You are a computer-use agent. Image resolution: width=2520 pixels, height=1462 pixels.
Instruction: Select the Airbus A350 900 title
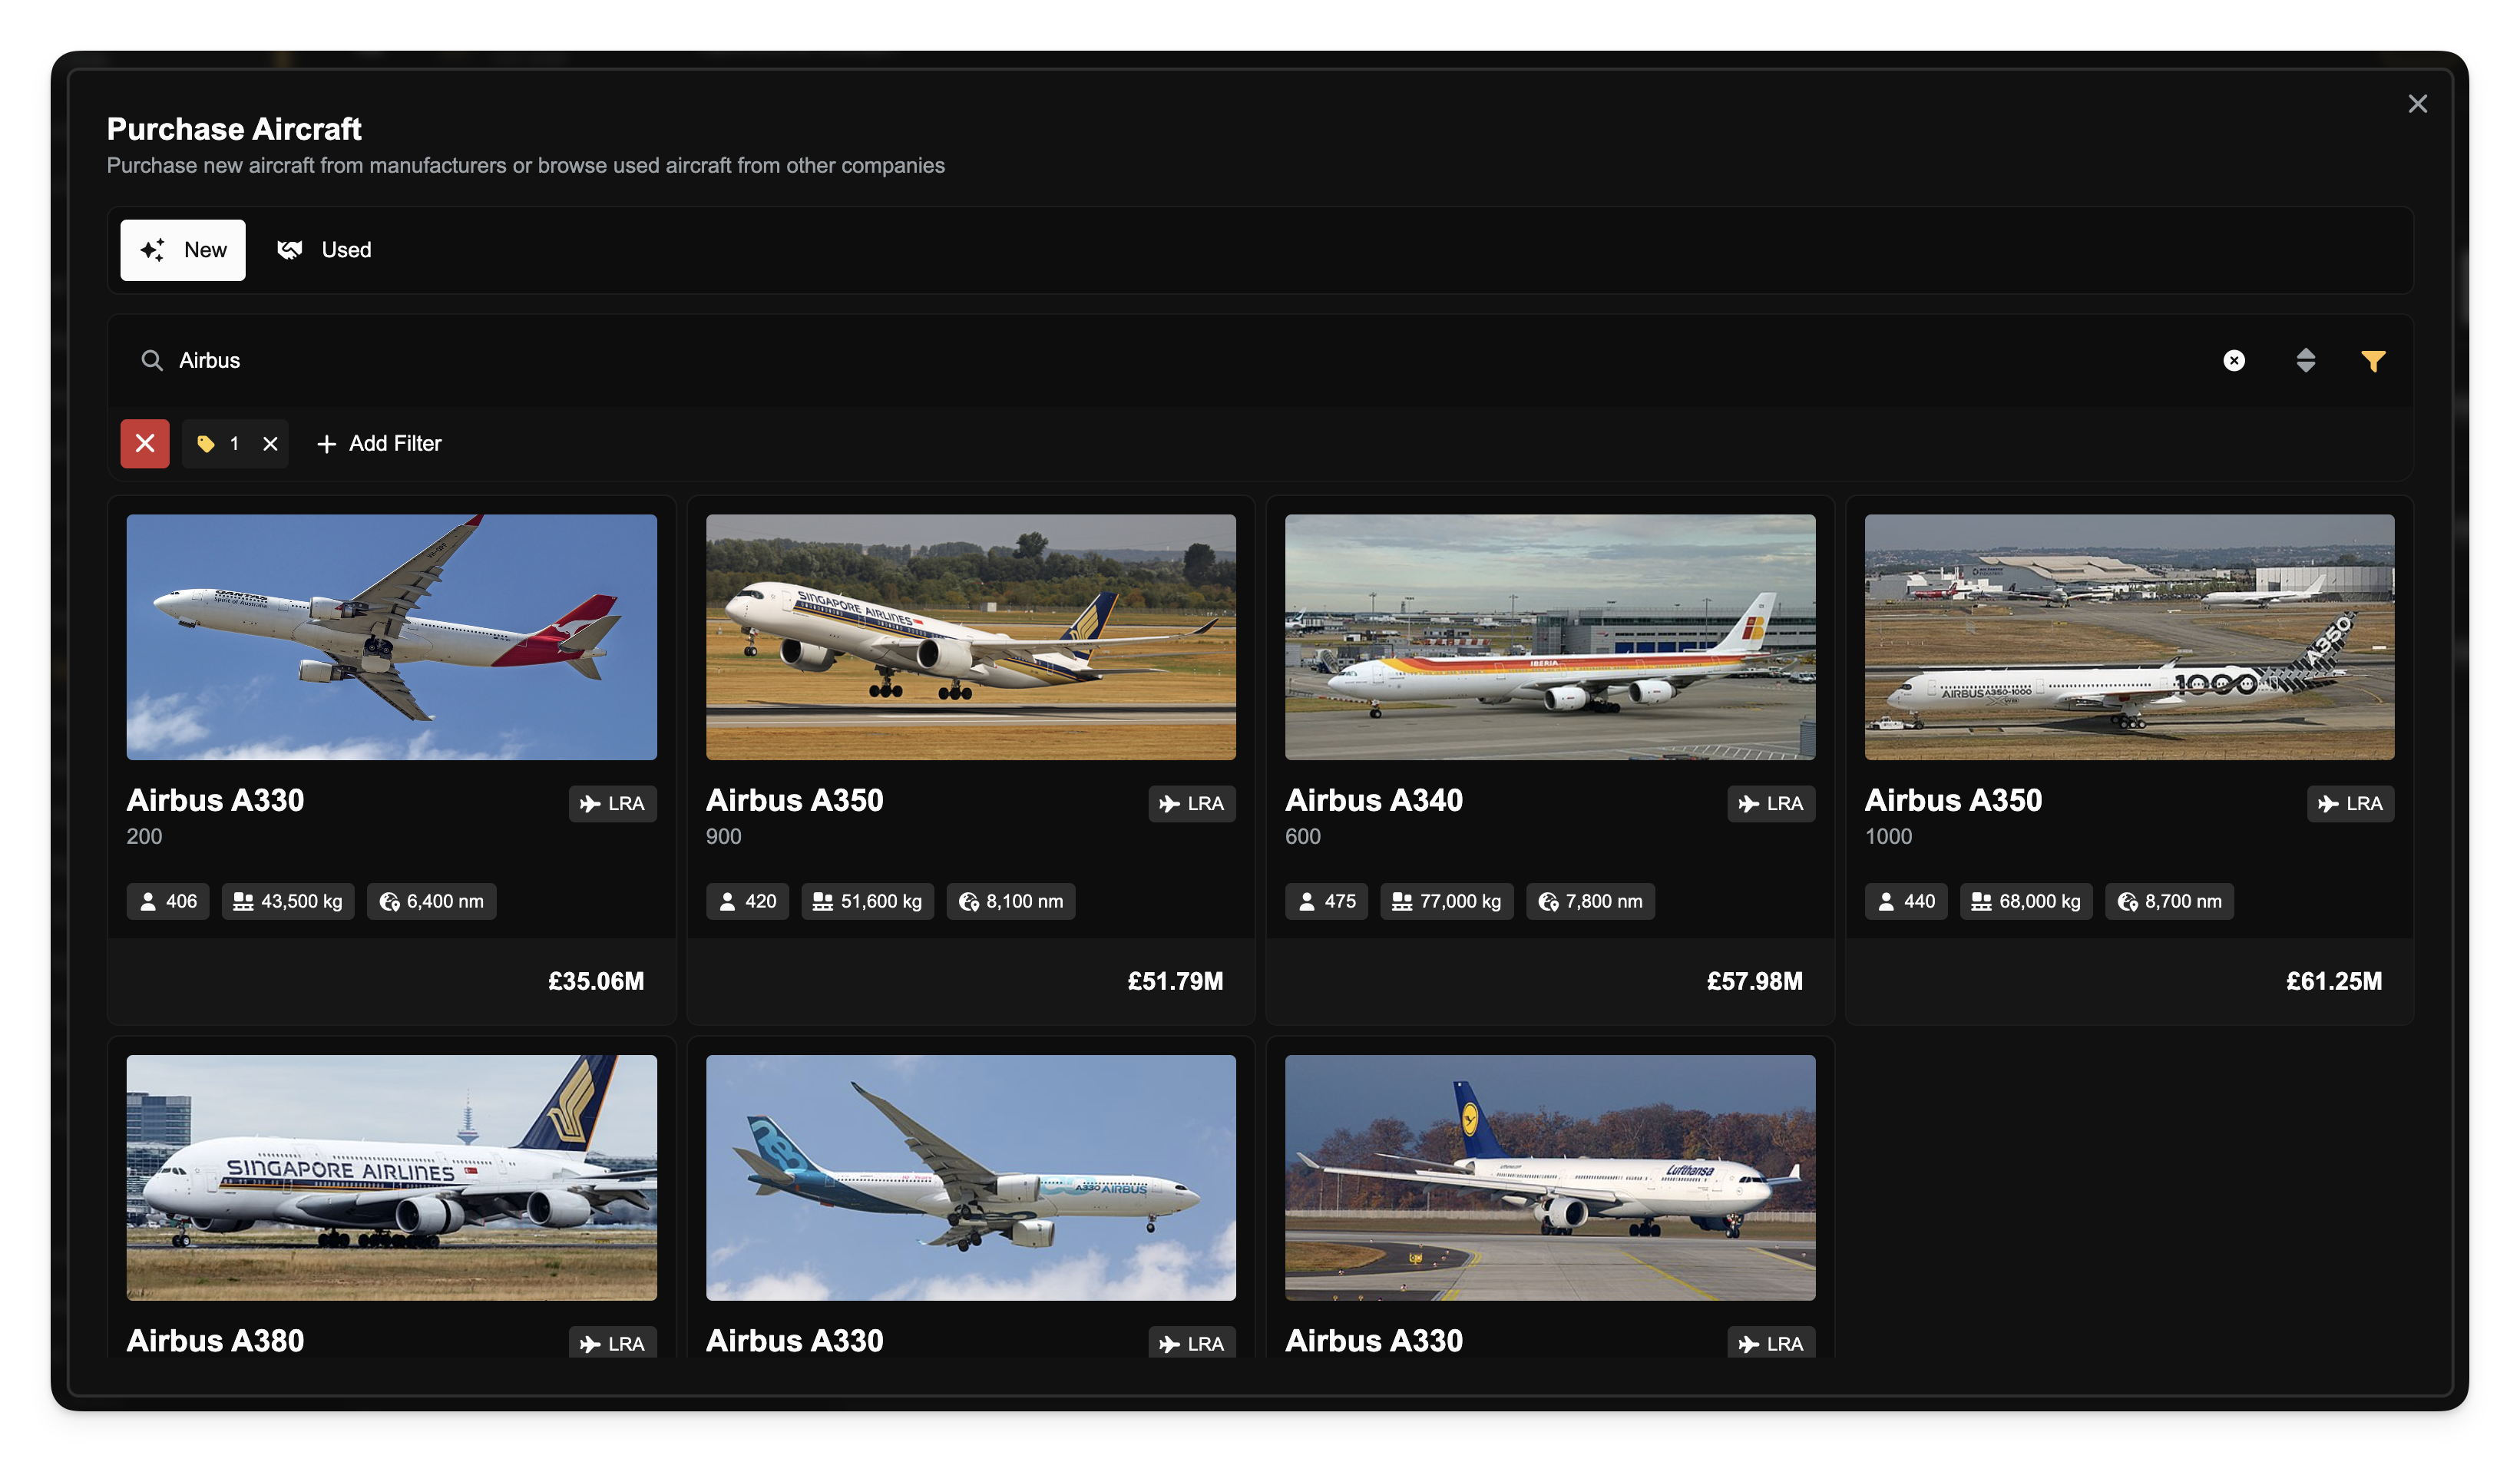tap(794, 800)
